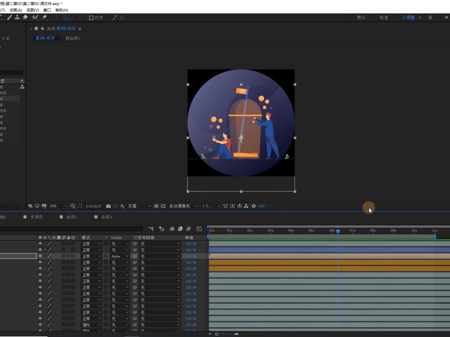Open the Alpha track matte dropdown
The width and height of the screenshot is (450, 337).
(x=120, y=256)
